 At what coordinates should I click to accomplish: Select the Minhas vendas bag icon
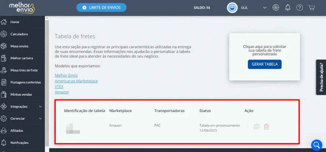(x=4, y=94)
